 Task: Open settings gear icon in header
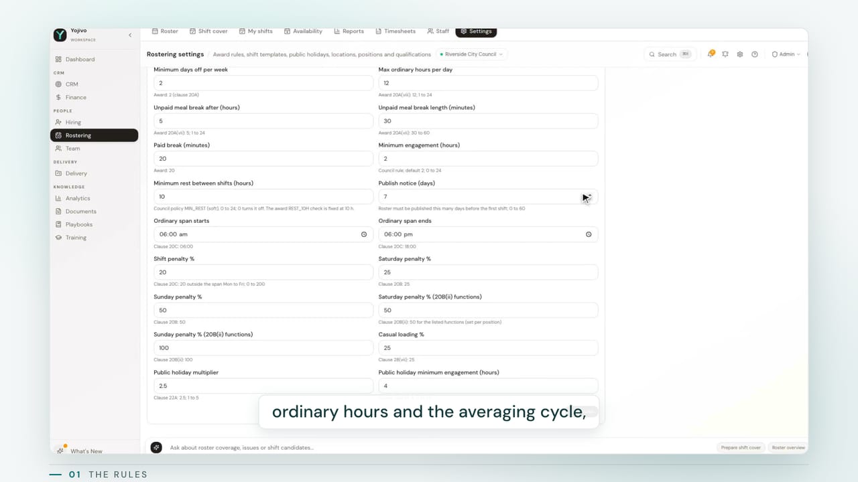pos(740,54)
